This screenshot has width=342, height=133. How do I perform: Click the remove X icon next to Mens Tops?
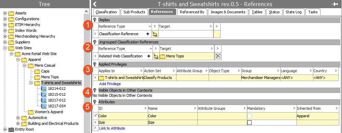[218, 56]
